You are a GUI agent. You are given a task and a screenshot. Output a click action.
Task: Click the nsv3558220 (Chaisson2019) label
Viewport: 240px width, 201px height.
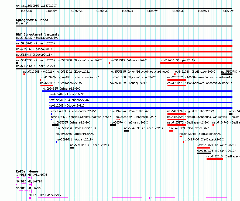point(76,128)
